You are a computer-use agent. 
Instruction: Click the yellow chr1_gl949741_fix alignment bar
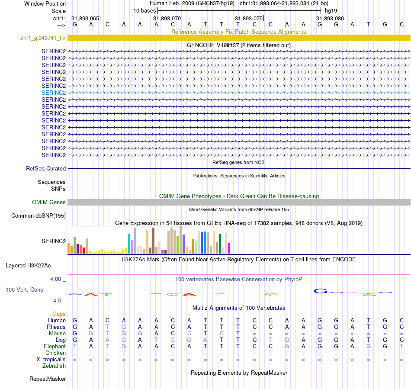tap(239, 38)
